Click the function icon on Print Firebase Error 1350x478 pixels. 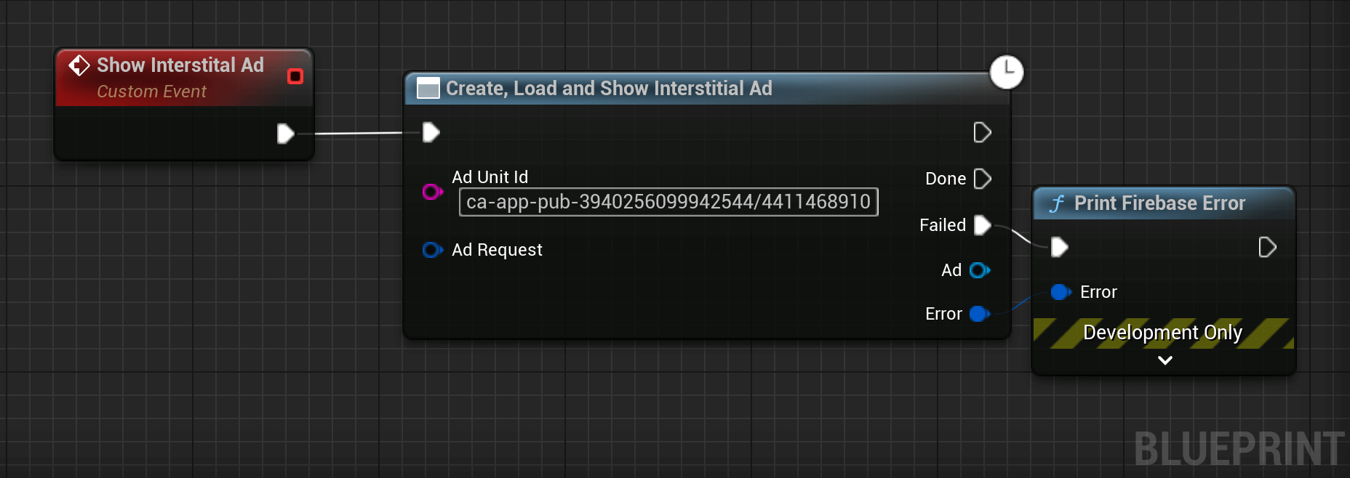1057,203
